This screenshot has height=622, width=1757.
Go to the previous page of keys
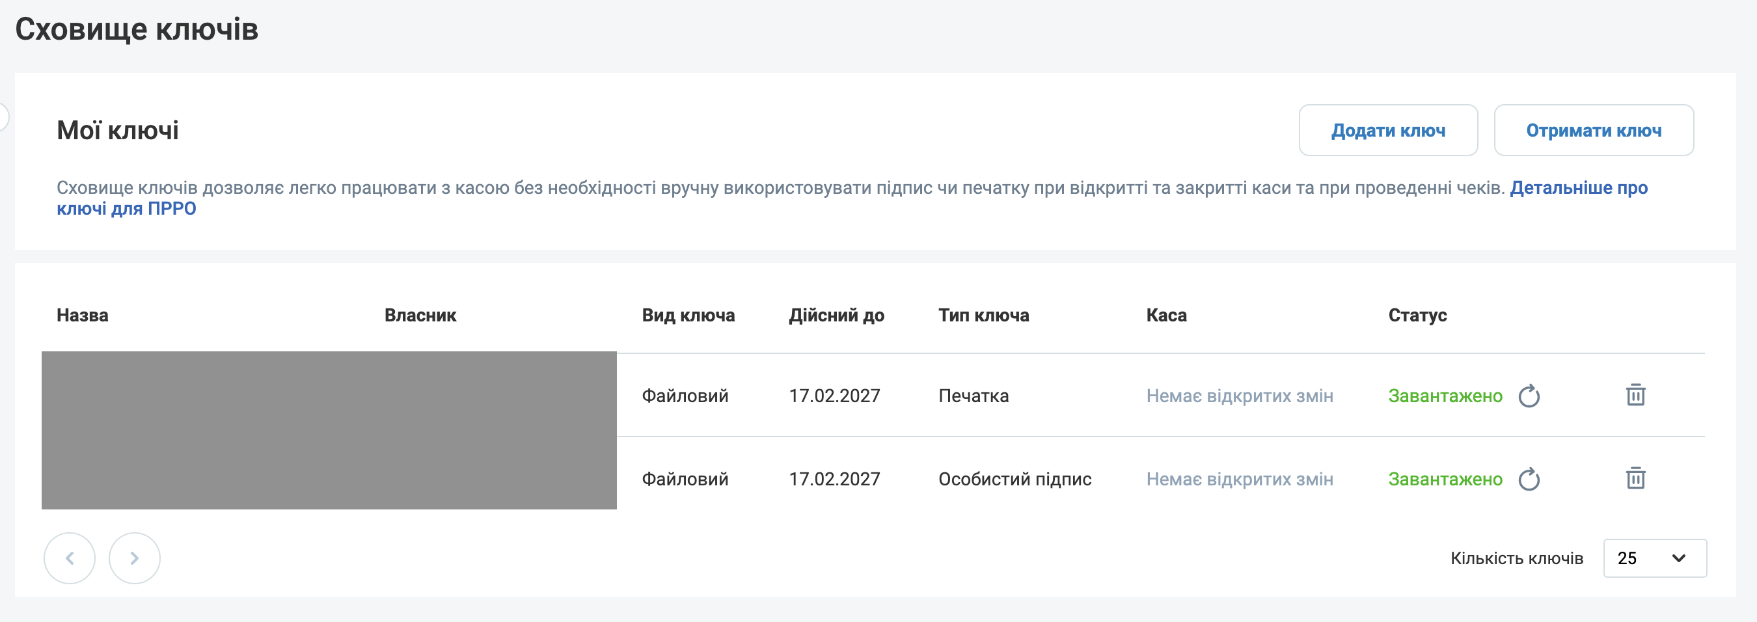70,558
